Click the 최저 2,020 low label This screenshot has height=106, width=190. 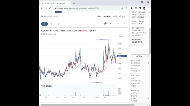[96, 82]
